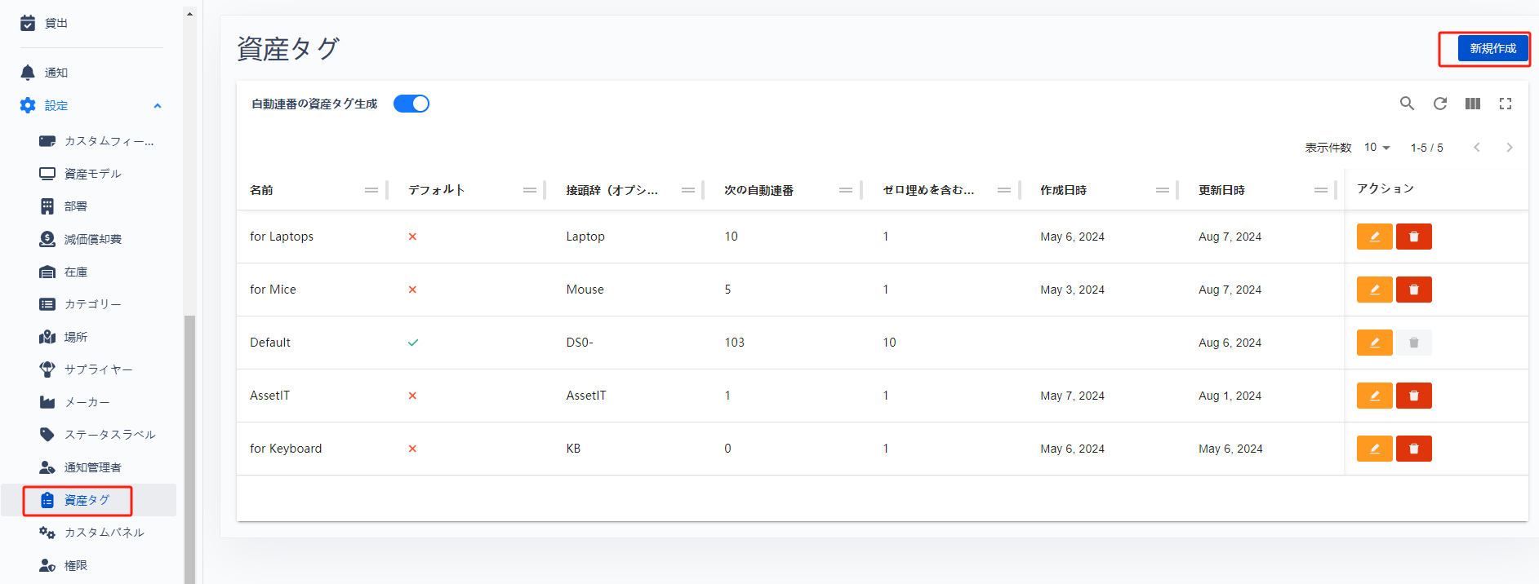Edit the "for Laptops" asset tag
The height and width of the screenshot is (584, 1539).
click(x=1374, y=237)
